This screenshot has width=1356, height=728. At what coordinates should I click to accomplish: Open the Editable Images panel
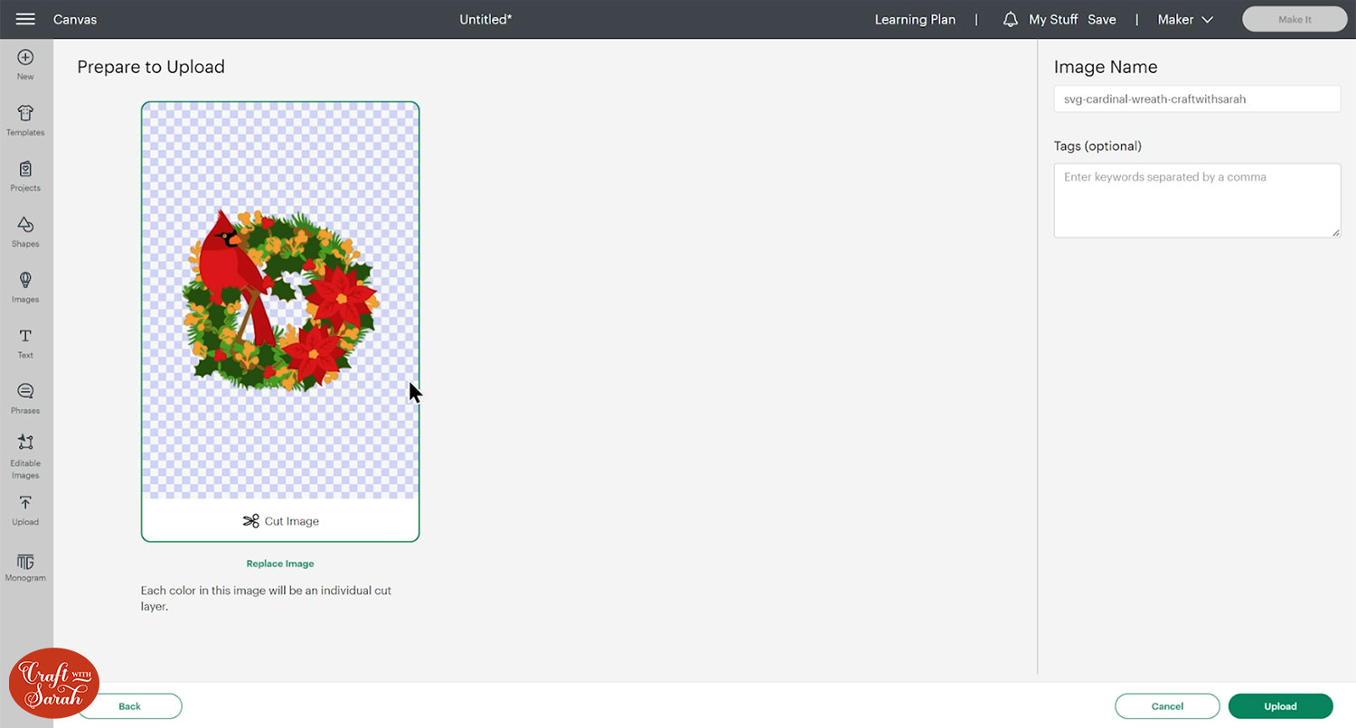pos(25,456)
